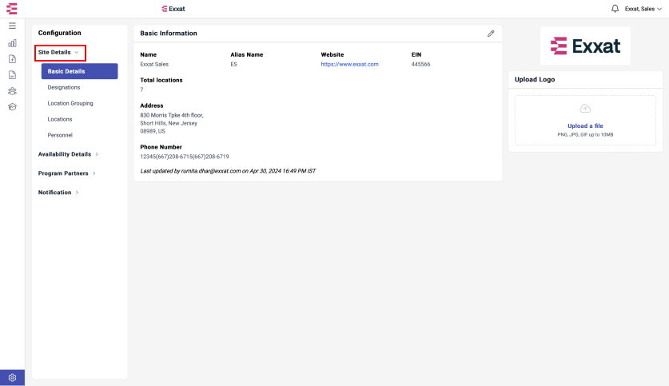Viewport: 669px width, 386px height.
Task: Click the Exxat logo in top-left corner
Action: (12, 9)
